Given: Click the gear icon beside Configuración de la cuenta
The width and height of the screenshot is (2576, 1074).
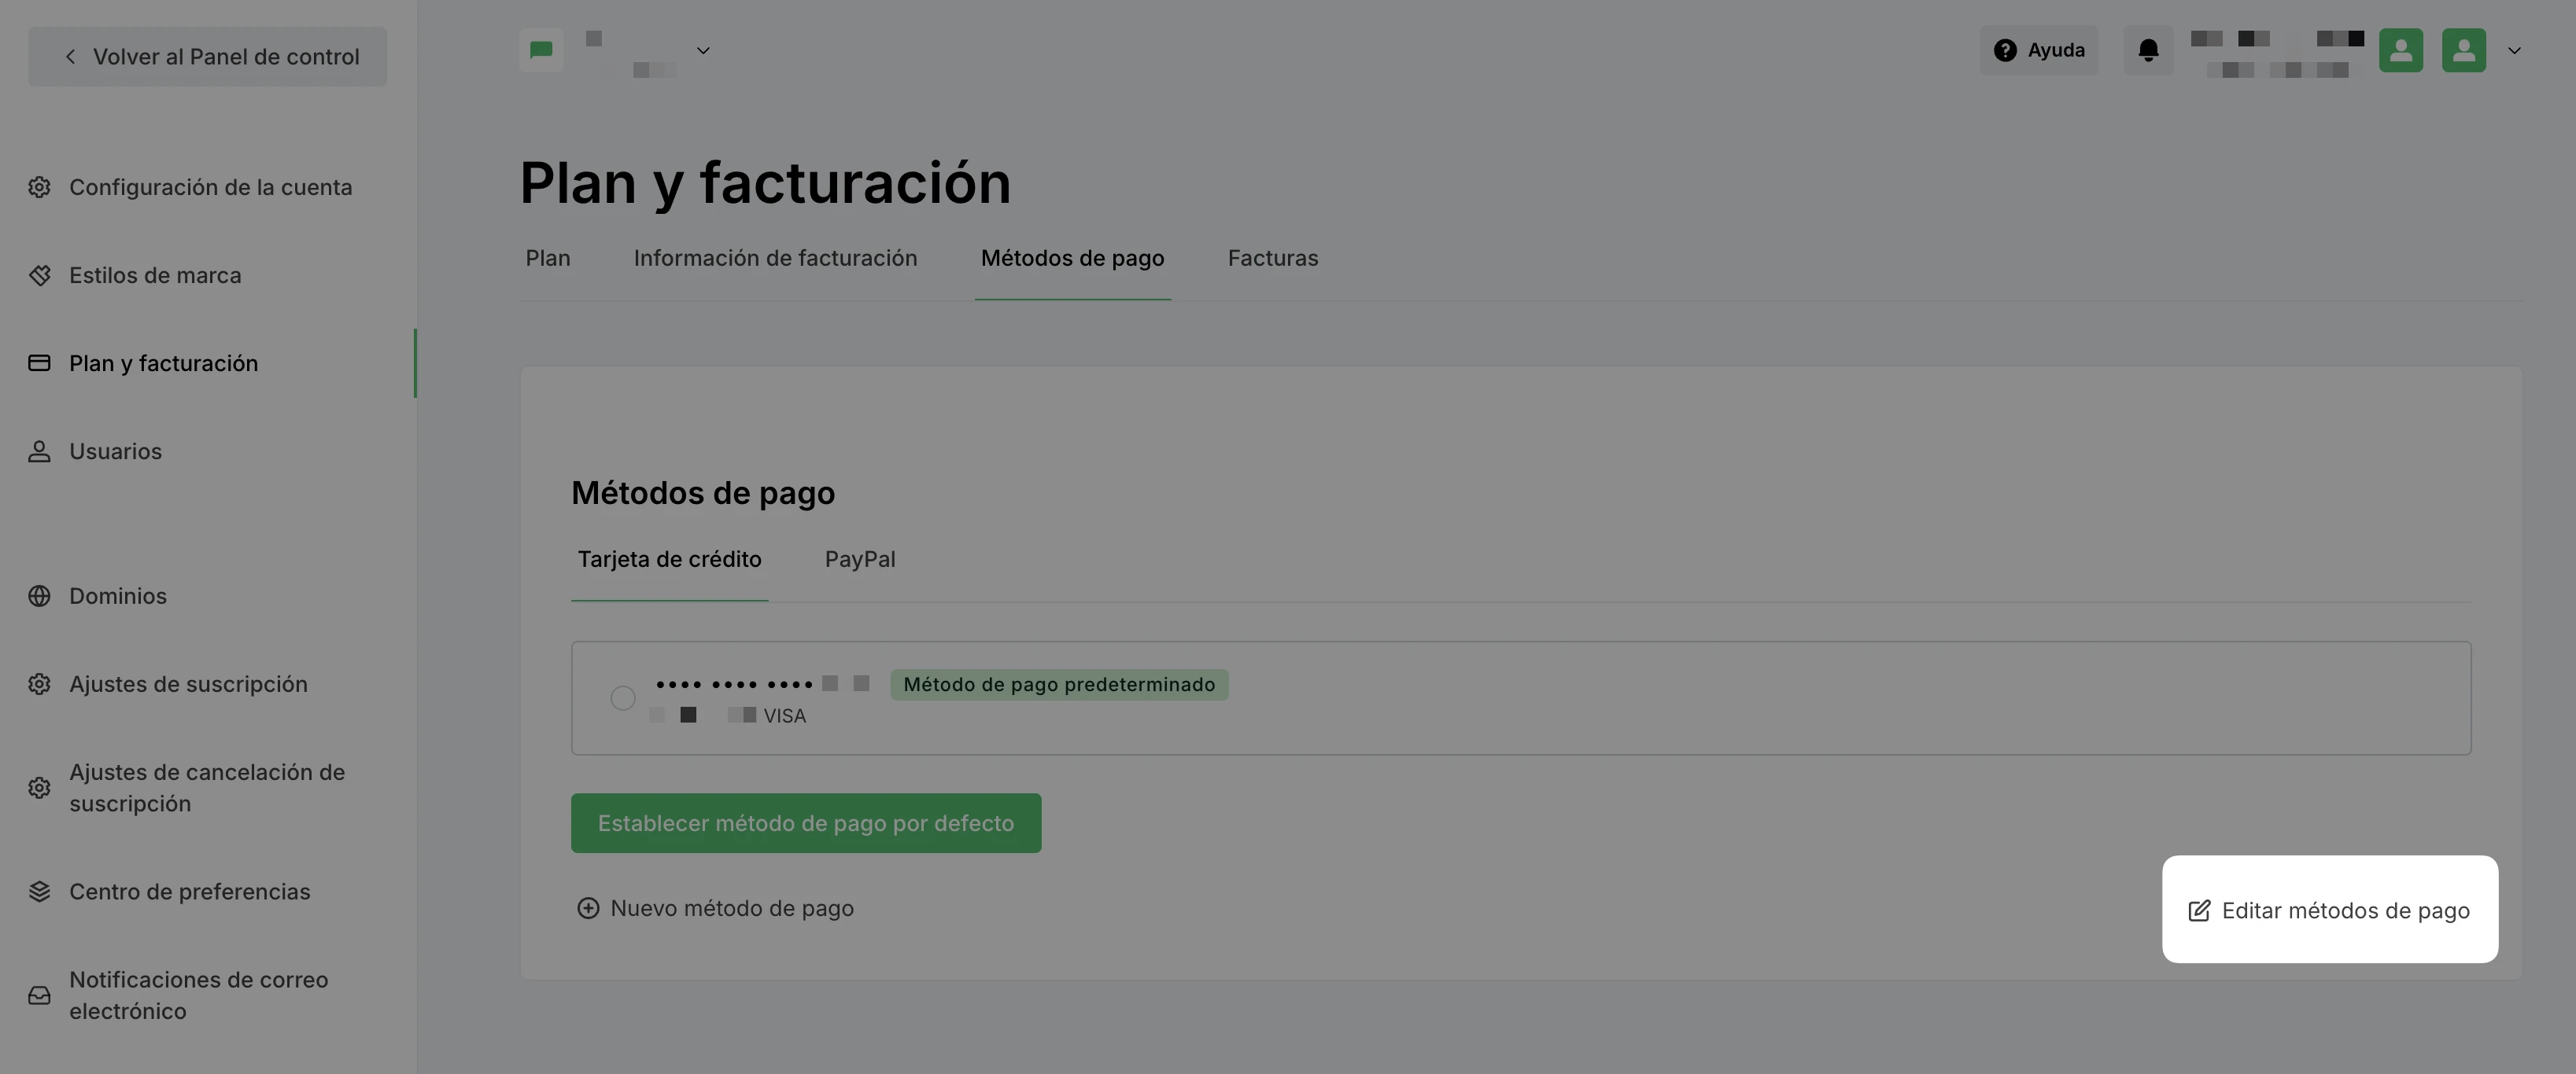Looking at the screenshot, I should tap(39, 188).
